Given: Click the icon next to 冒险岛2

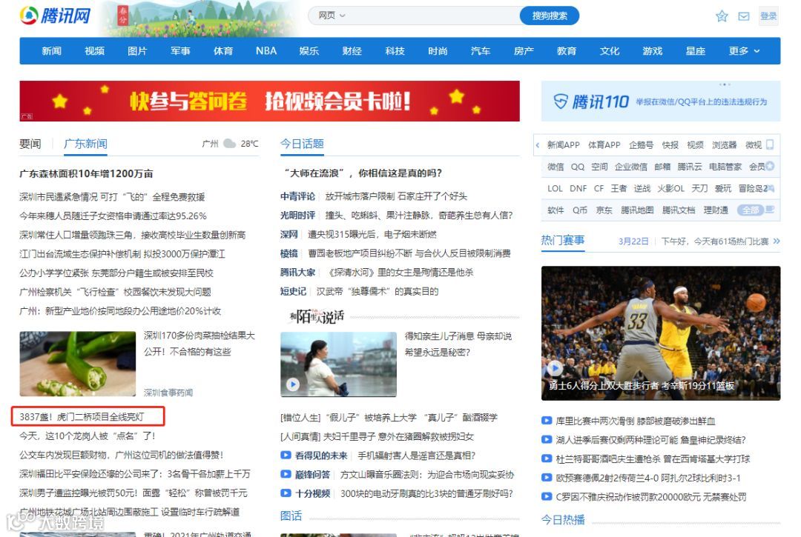Looking at the screenshot, I should [771, 188].
